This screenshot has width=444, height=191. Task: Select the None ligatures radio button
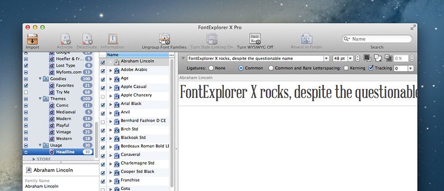click(x=211, y=68)
